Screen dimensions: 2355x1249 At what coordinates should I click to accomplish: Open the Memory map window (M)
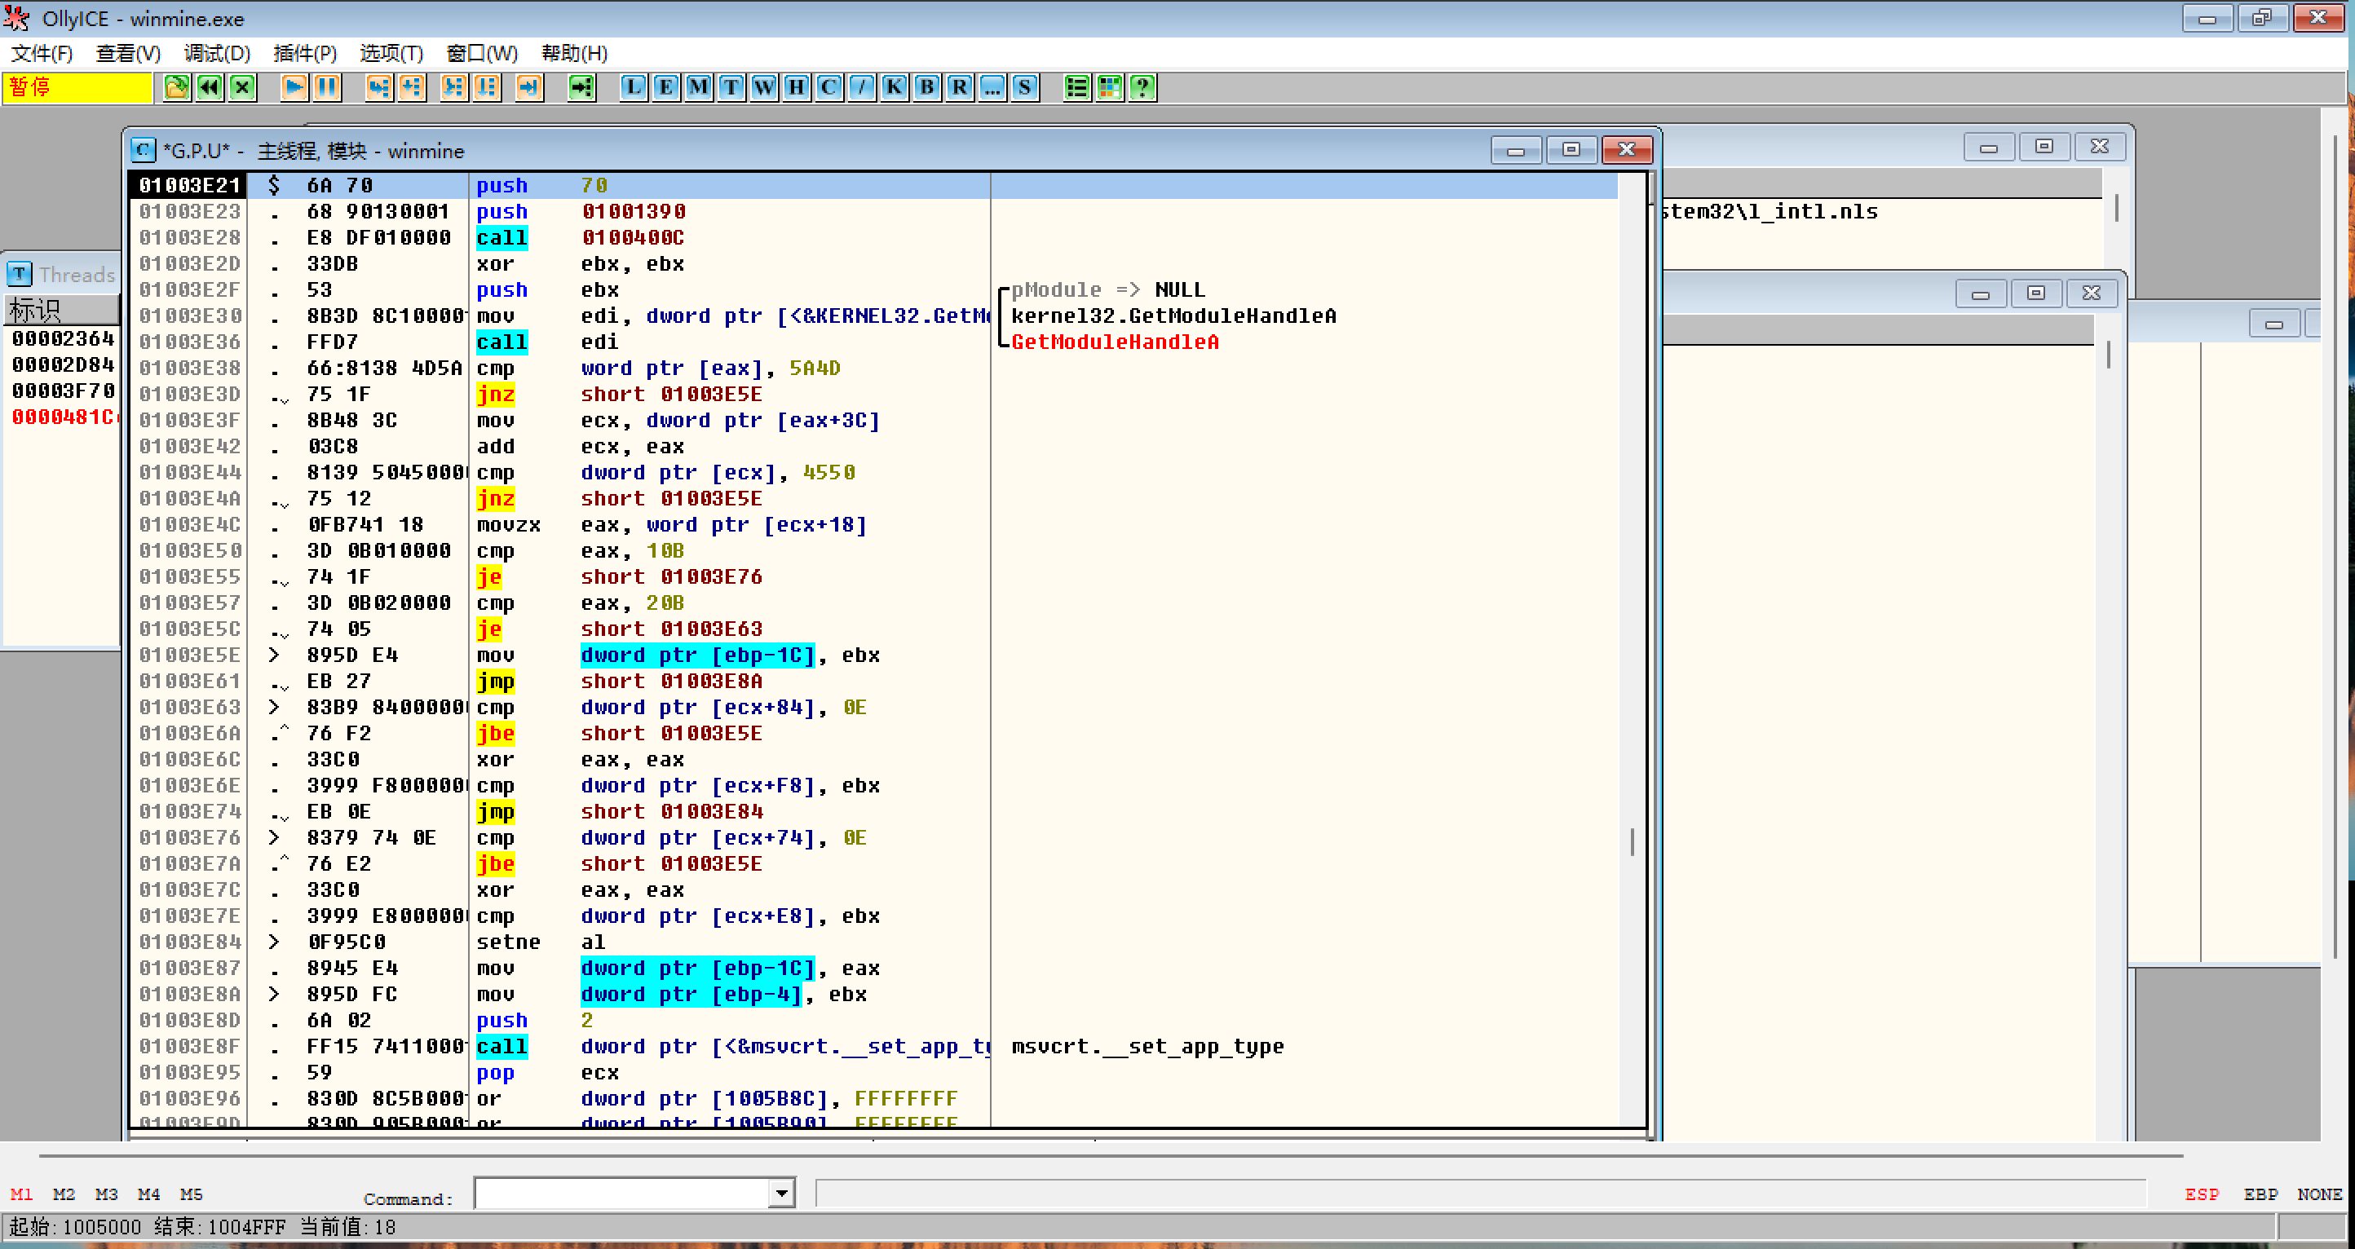[x=699, y=88]
